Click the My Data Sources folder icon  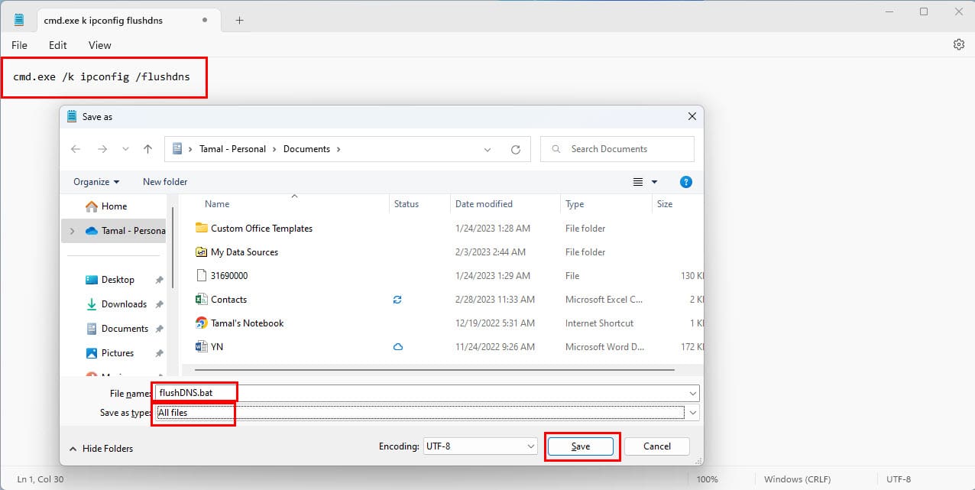pos(202,251)
